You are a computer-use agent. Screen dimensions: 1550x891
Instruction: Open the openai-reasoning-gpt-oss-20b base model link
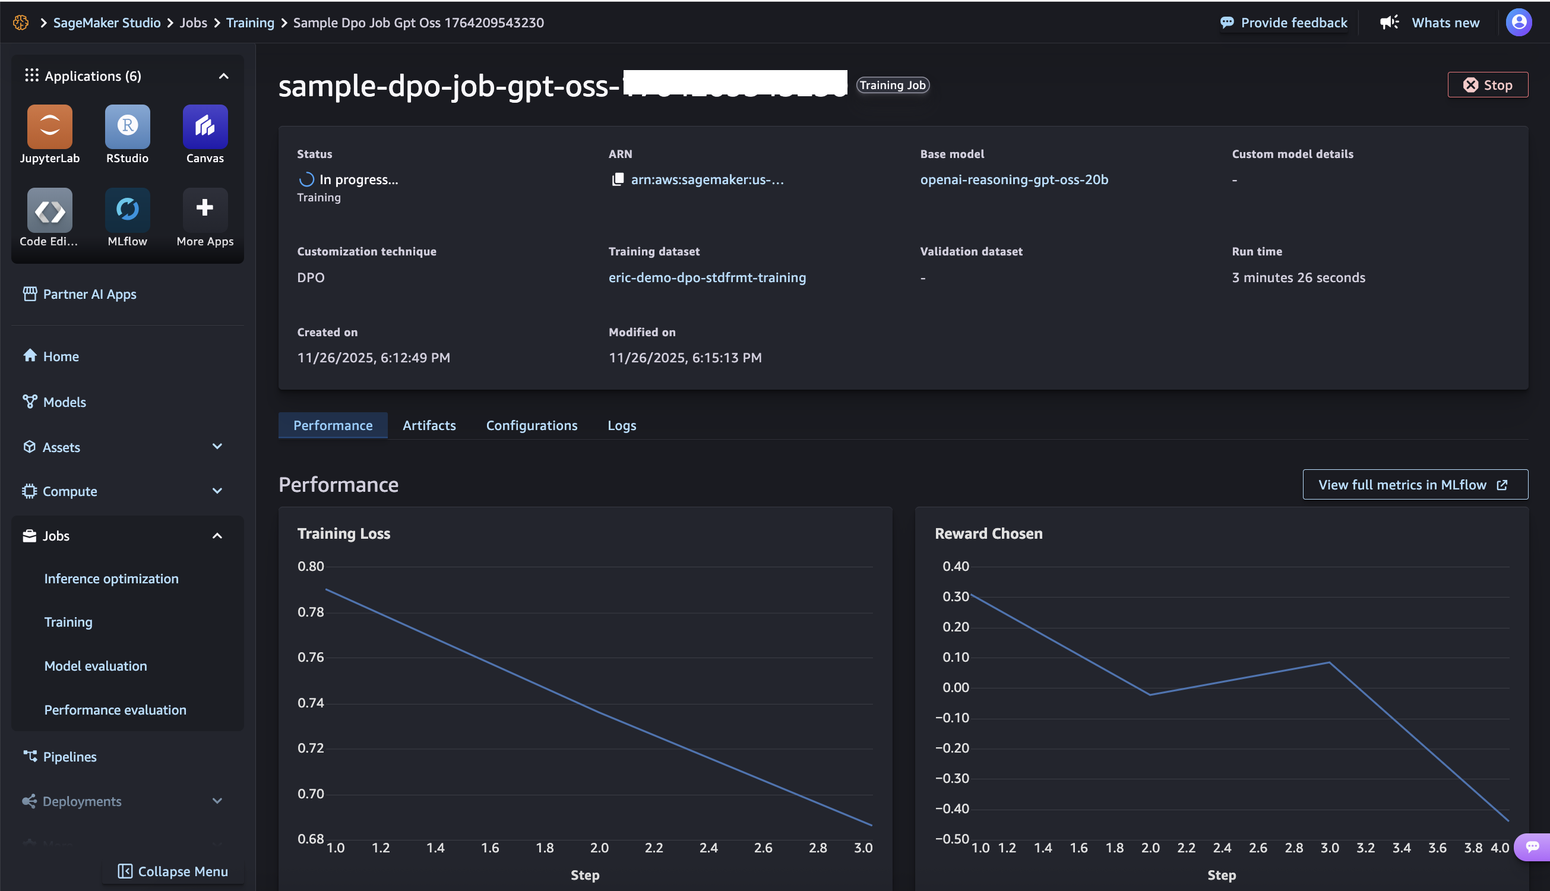tap(1014, 179)
